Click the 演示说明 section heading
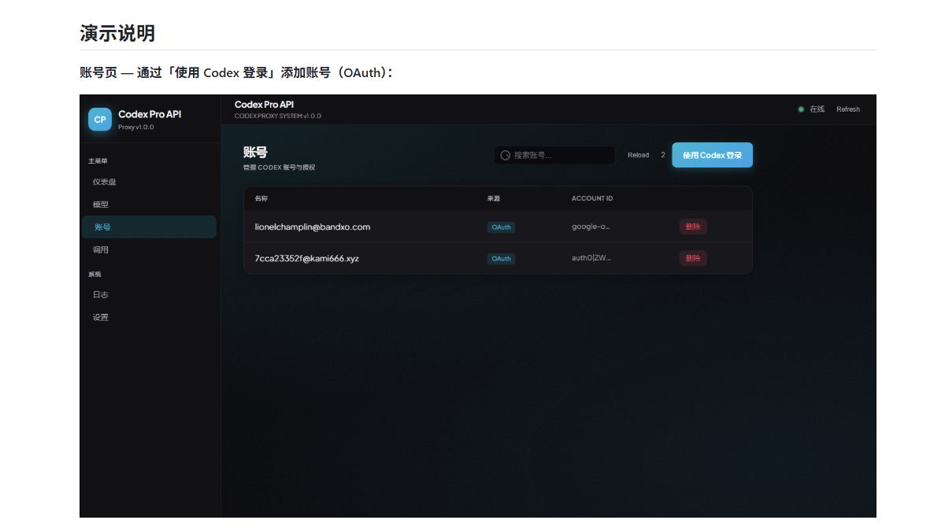Screen dimensions: 945x531 click(117, 33)
